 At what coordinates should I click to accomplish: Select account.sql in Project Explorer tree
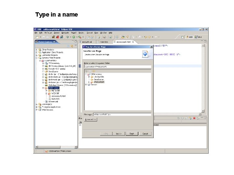pos(53,101)
